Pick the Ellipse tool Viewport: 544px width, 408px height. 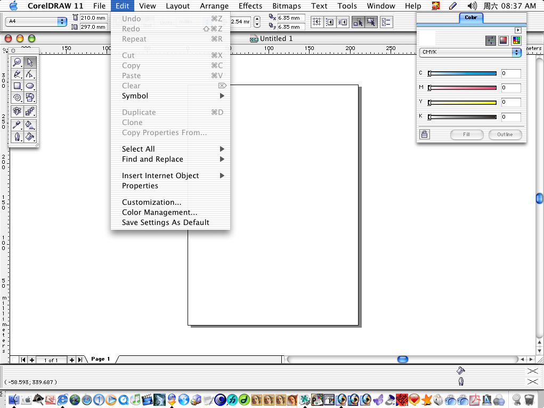[30, 86]
